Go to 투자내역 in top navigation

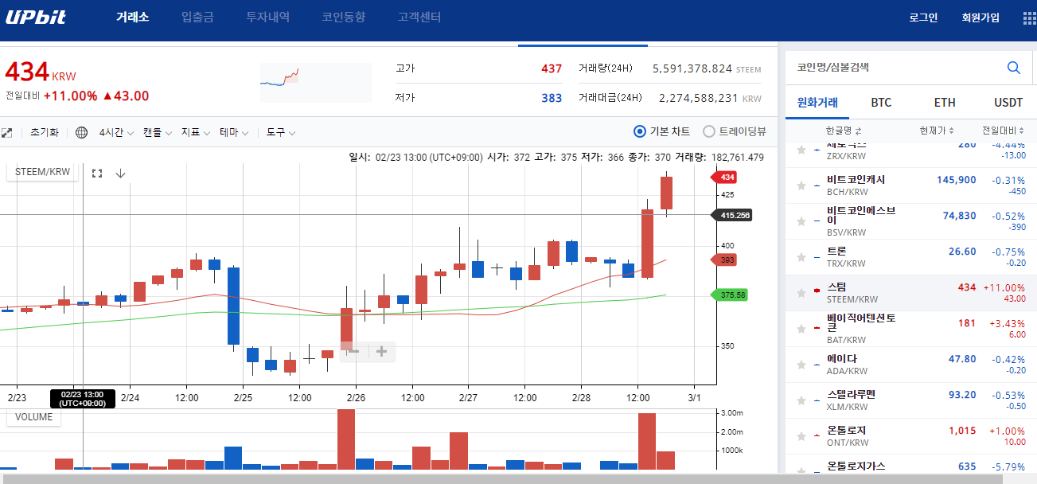[268, 18]
